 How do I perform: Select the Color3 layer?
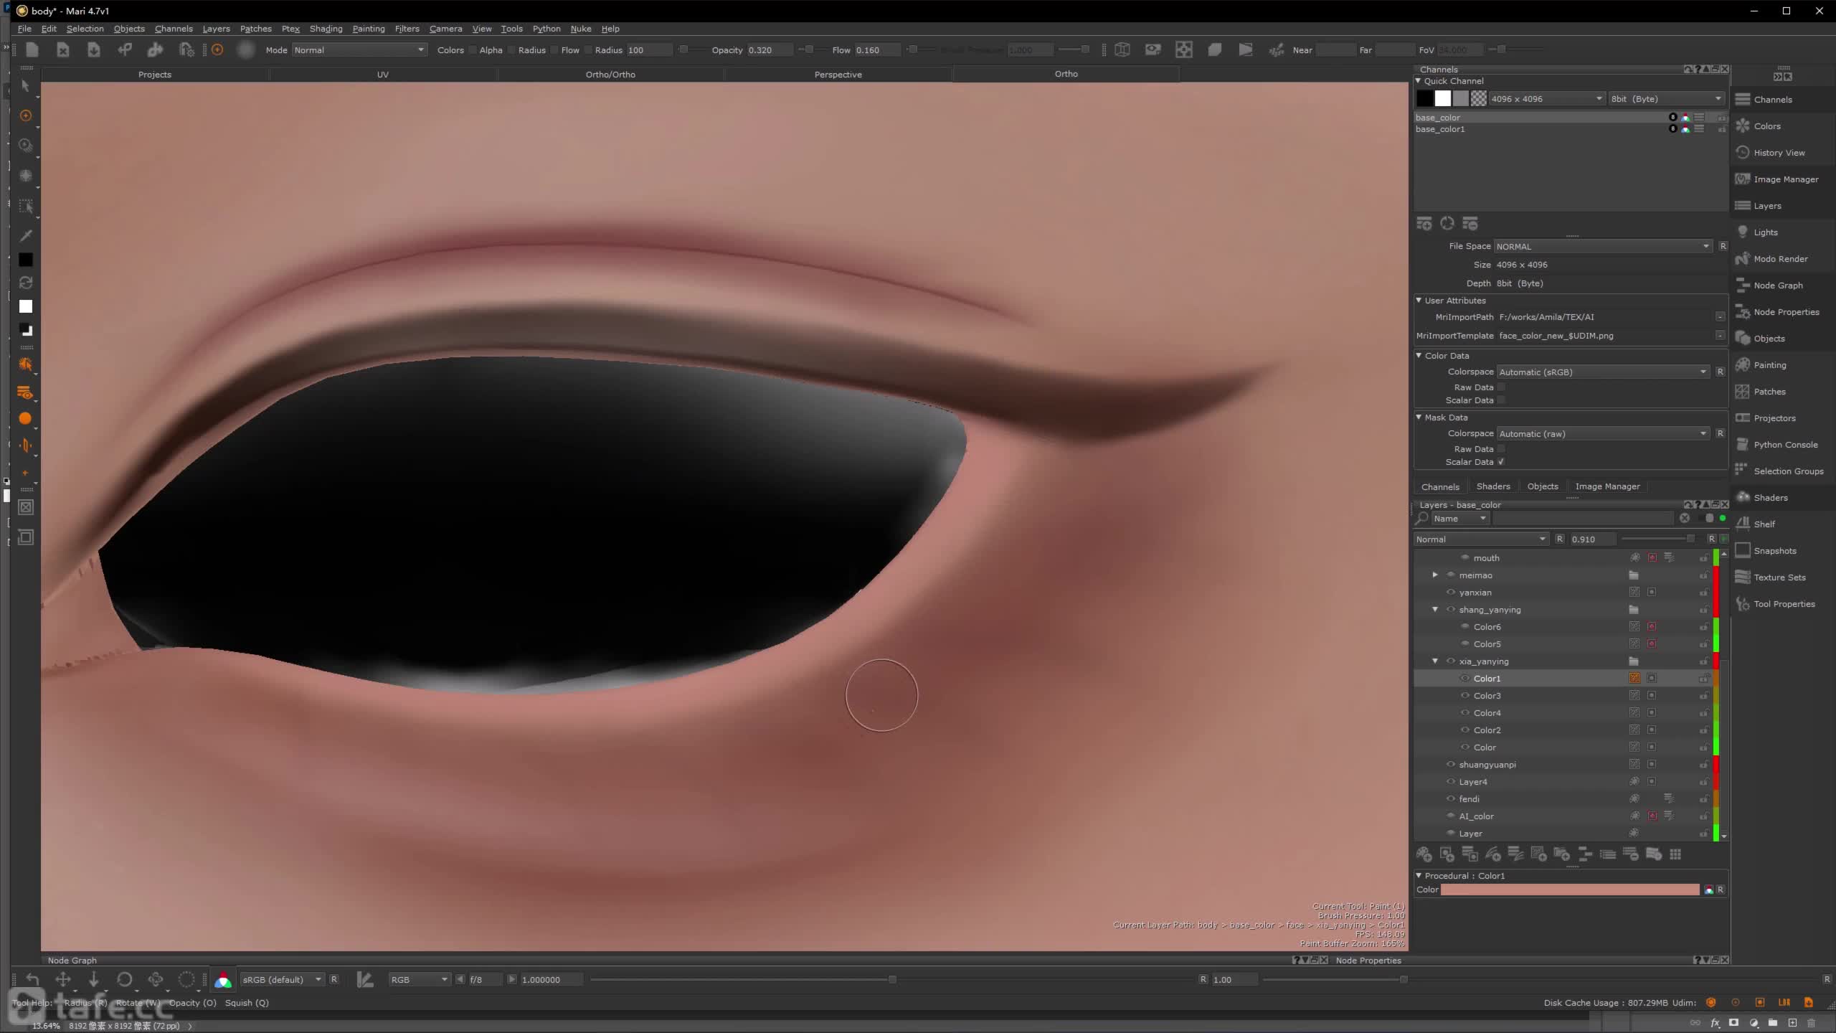click(x=1487, y=696)
